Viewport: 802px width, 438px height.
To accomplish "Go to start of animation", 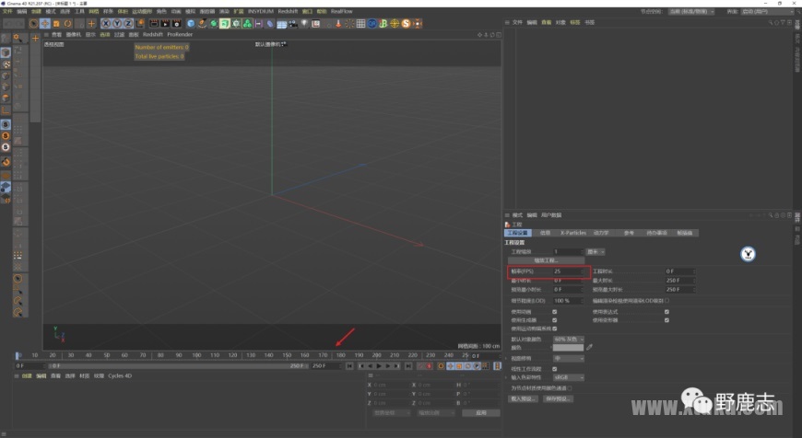I will pyautogui.click(x=349, y=366).
